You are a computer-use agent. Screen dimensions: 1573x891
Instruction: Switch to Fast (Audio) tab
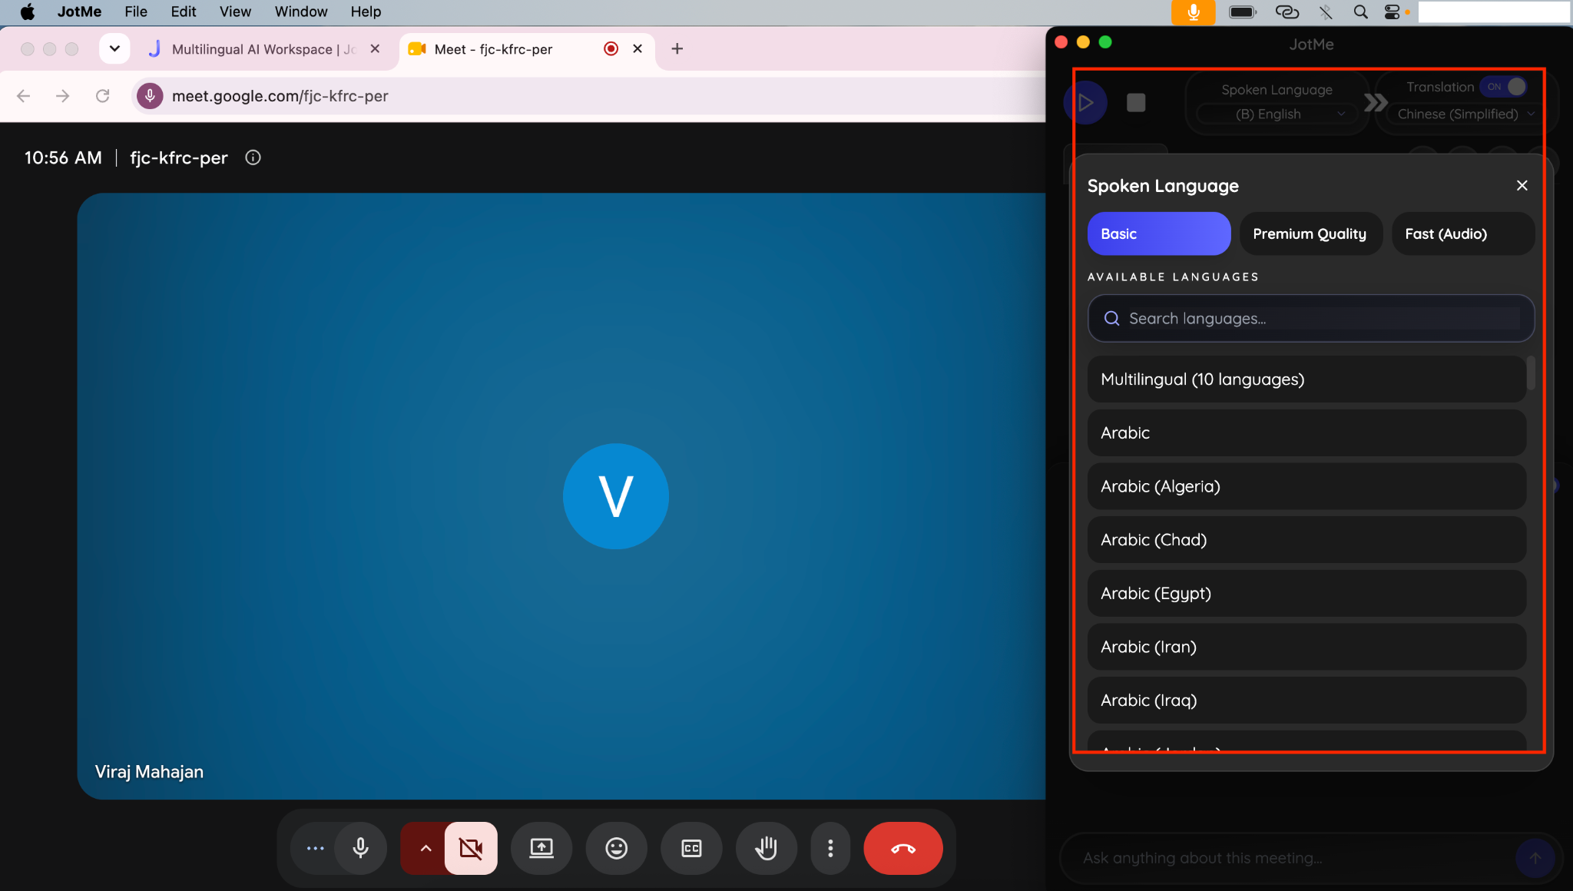pos(1462,234)
